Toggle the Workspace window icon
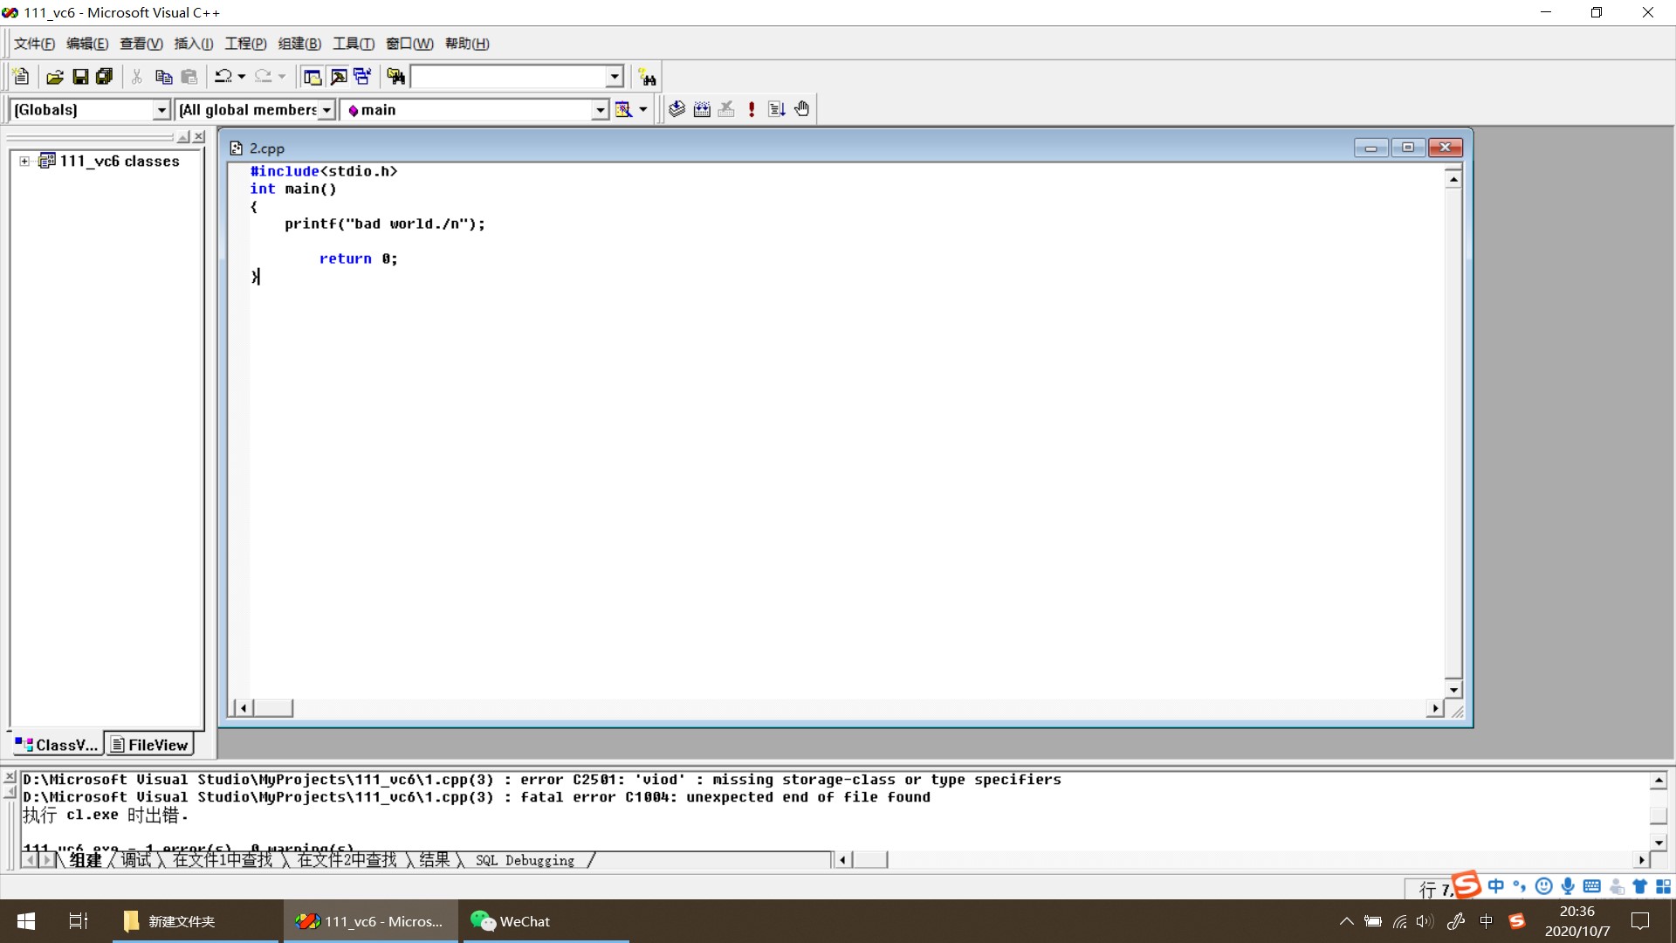This screenshot has width=1676, height=943. [313, 77]
